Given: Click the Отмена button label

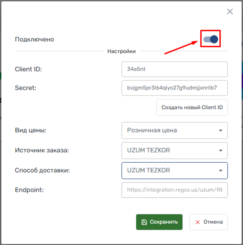Looking at the screenshot, I should click(x=213, y=222).
